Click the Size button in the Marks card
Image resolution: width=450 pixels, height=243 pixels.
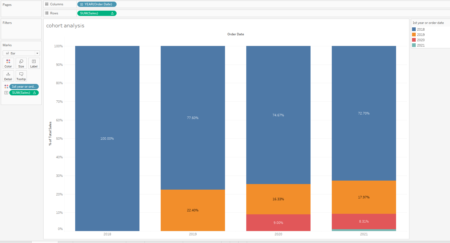21,63
